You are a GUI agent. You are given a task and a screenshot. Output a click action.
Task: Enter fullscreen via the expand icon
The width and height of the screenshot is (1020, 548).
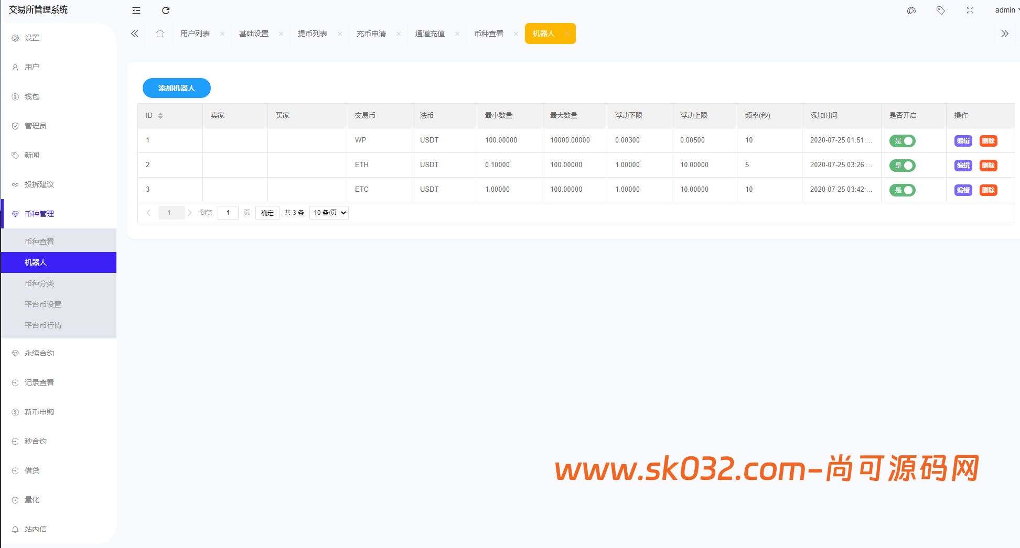point(970,10)
